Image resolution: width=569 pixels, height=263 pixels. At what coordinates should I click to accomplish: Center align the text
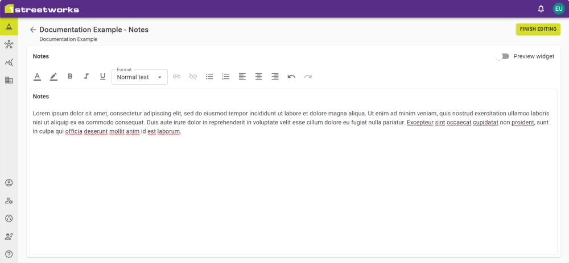pyautogui.click(x=259, y=77)
